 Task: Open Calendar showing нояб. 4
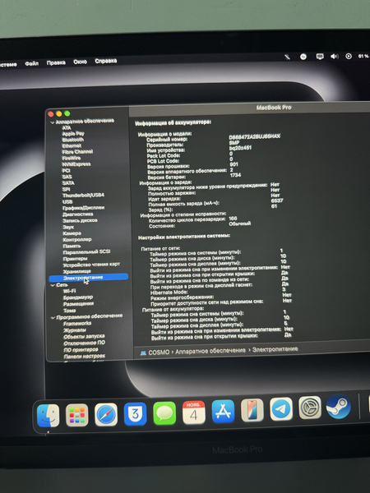coord(194,412)
